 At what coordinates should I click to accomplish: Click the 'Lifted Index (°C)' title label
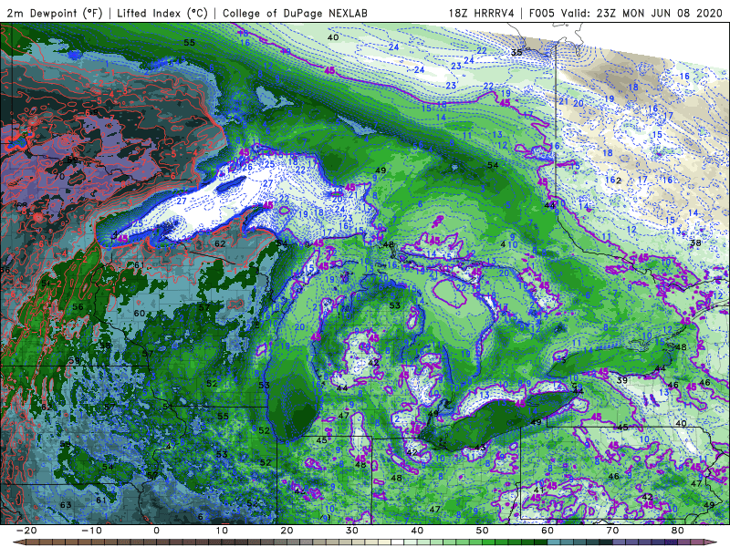click(162, 13)
